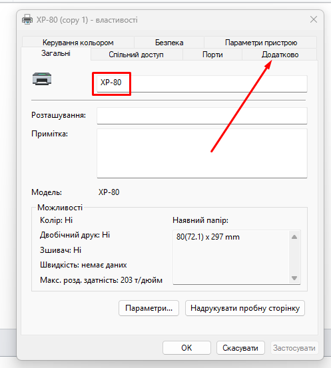Click the printer icon in the title bar
The image size is (331, 368).
[x=27, y=19]
